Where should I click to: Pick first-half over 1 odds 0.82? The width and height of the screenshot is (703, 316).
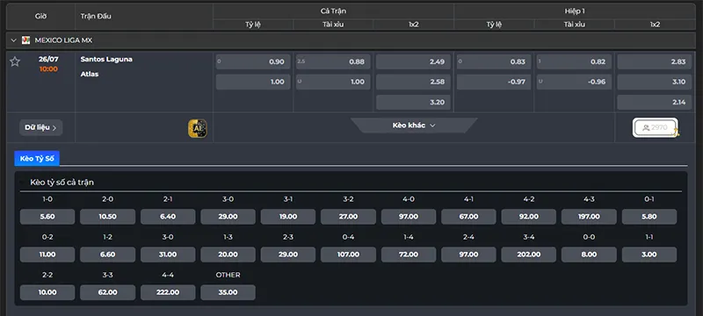(575, 61)
